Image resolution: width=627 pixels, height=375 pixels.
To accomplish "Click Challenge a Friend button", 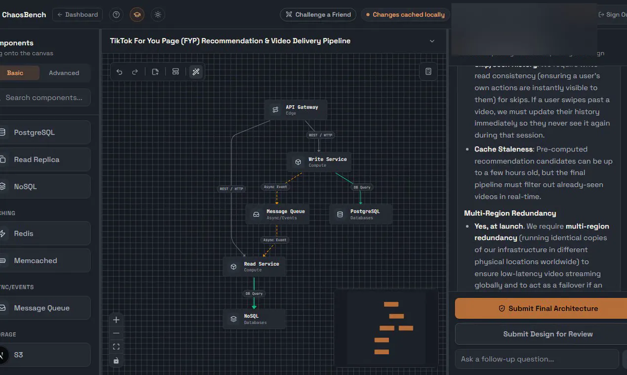I will click(x=318, y=15).
